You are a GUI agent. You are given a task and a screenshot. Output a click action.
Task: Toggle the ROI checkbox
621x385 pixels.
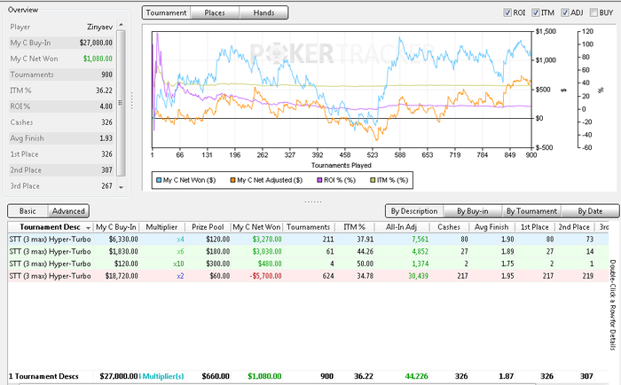(507, 13)
